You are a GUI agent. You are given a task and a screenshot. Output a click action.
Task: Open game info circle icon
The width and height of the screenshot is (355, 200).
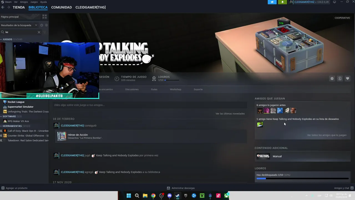[x=339, y=79]
